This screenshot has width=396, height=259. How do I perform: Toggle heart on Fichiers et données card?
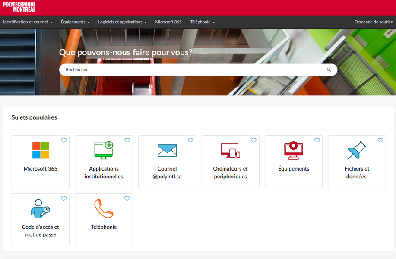[380, 140]
